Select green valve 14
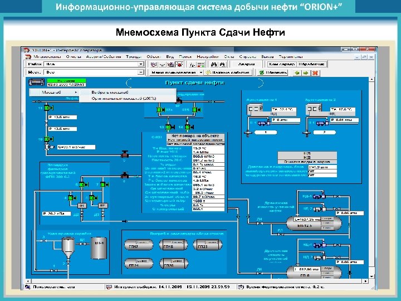 tap(189, 127)
